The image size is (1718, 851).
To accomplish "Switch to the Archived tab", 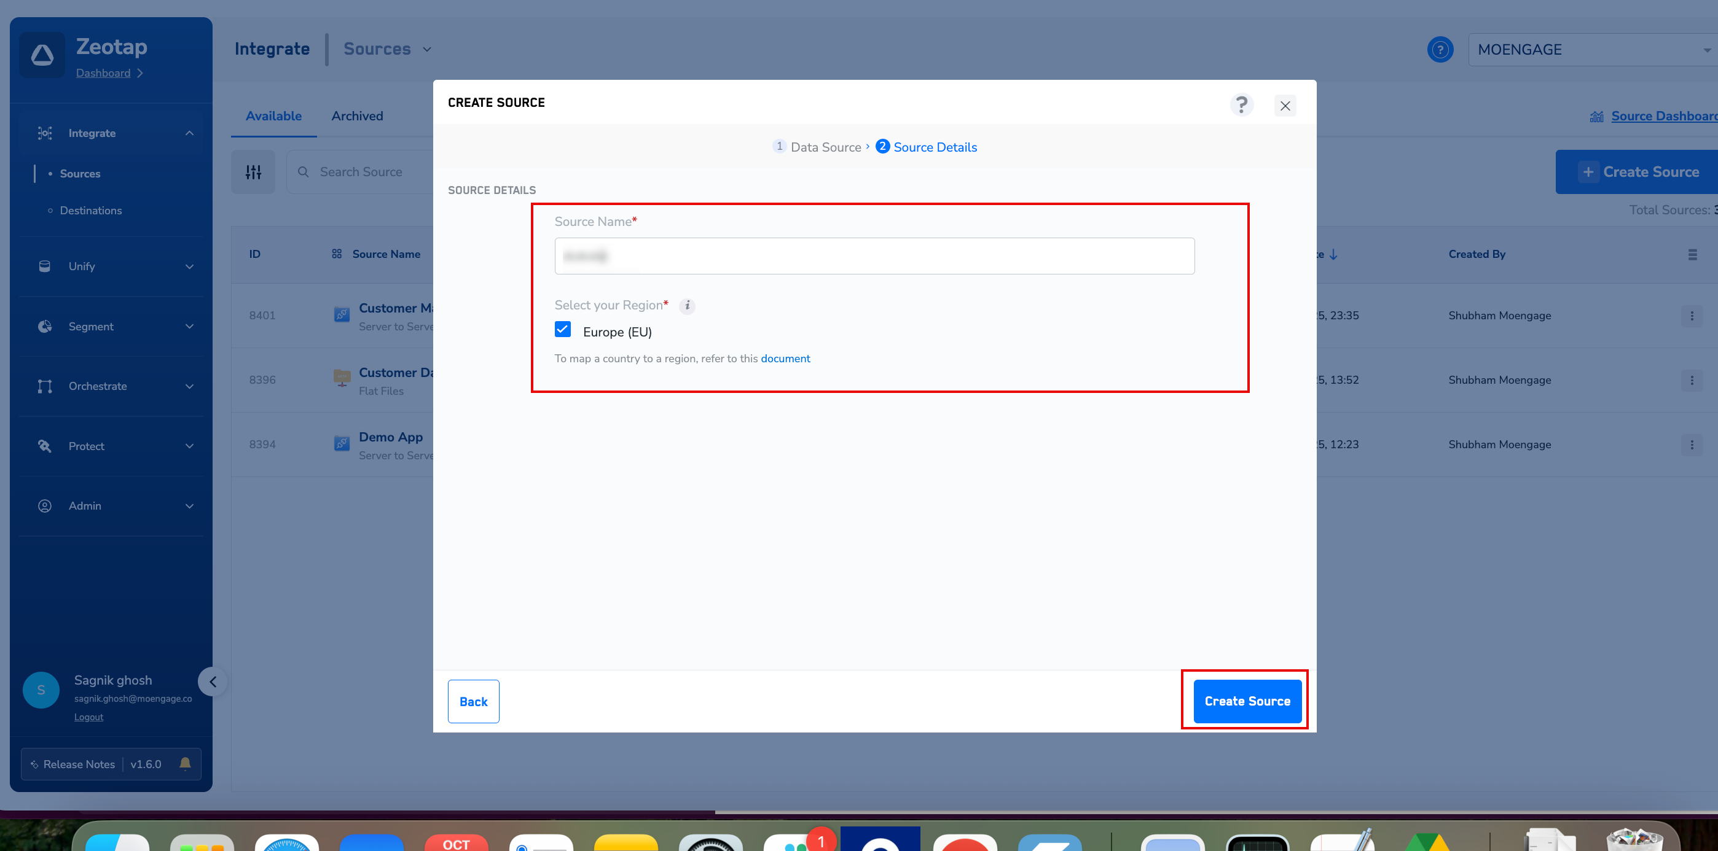I will pos(358,117).
